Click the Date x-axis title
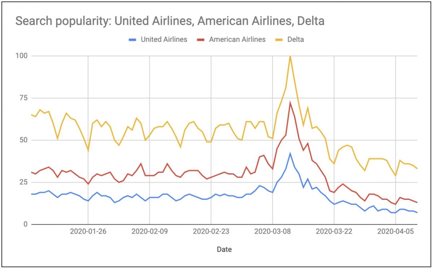Image resolution: width=433 pixels, height=269 pixels. 224,249
